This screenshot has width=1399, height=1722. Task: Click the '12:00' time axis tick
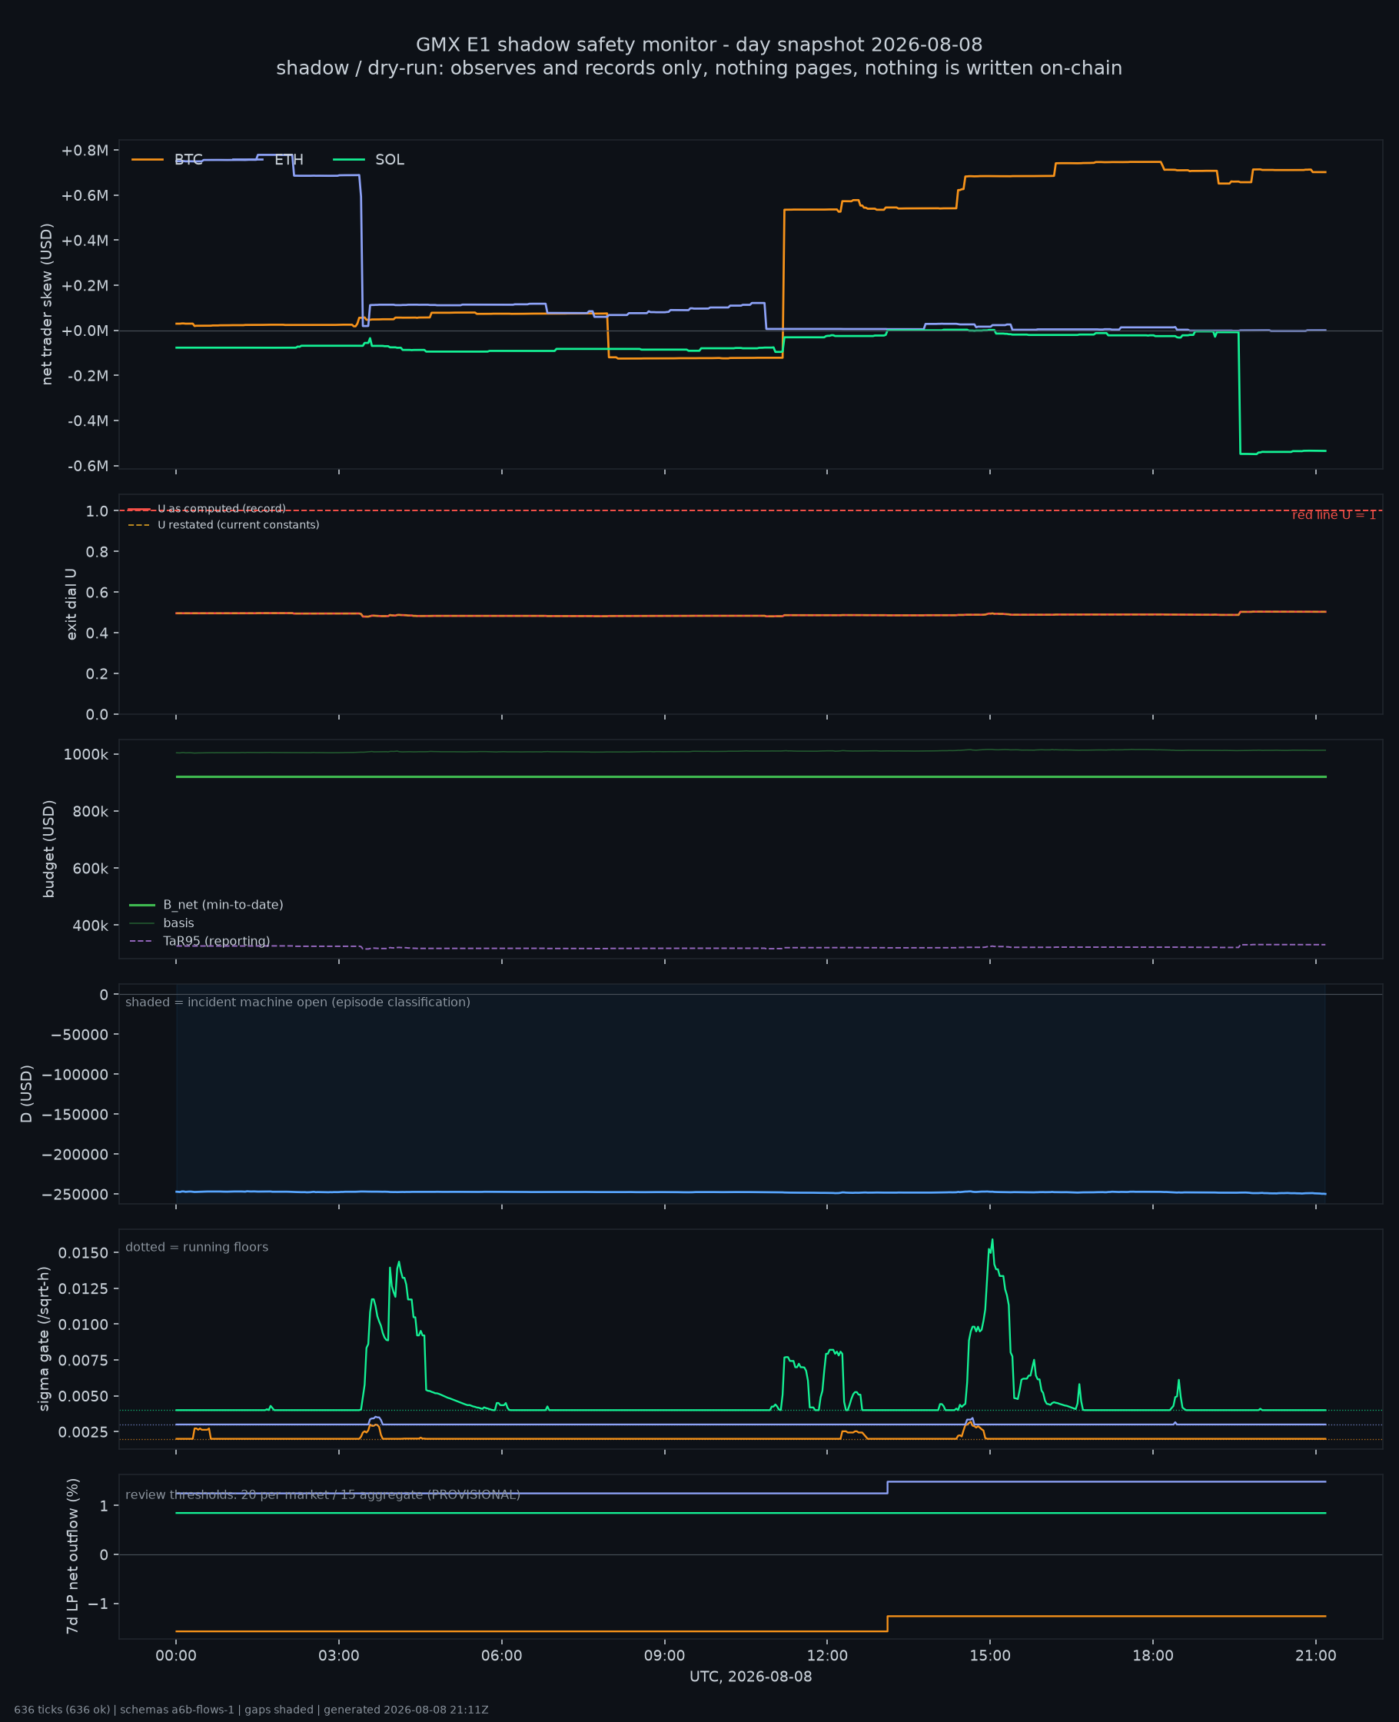(827, 1656)
